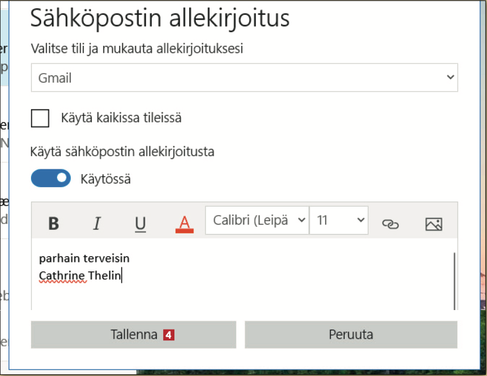Toggle bold formatting in signature editor
This screenshot has height=376, width=487.
pyautogui.click(x=54, y=223)
